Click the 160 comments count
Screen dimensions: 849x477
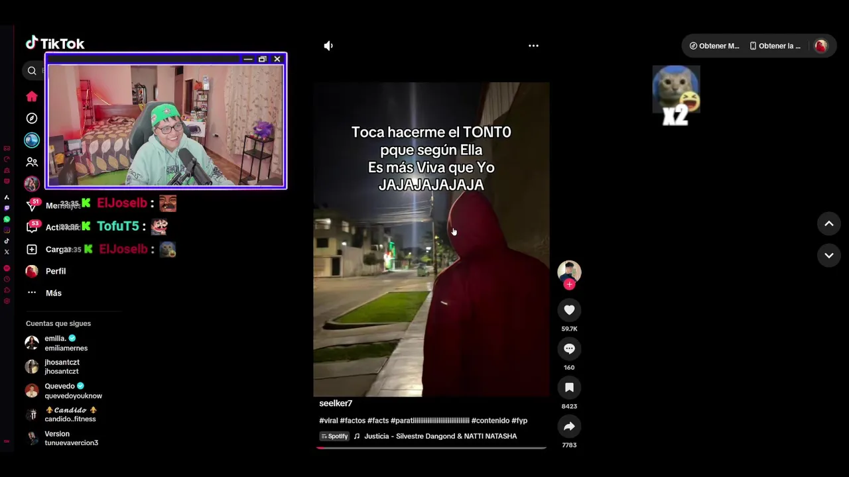pyautogui.click(x=569, y=368)
